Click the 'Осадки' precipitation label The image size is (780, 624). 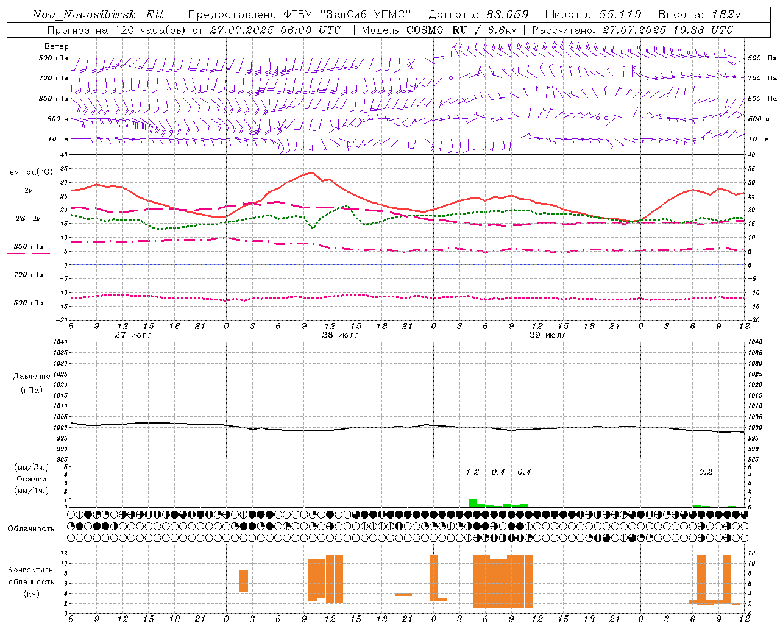tap(32, 479)
